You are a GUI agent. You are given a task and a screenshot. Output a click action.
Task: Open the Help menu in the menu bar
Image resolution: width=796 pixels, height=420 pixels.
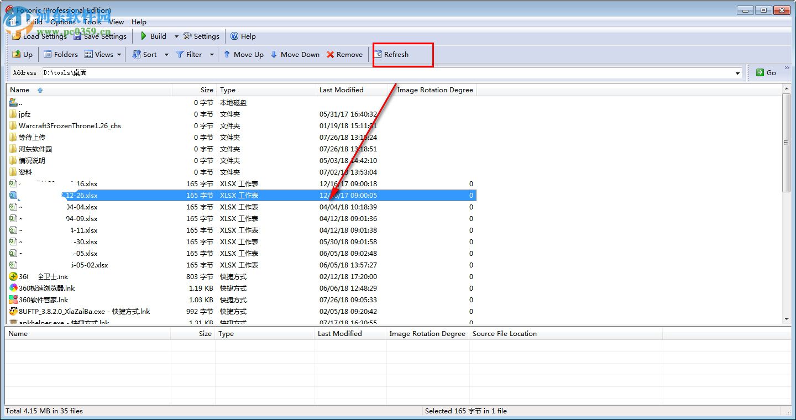(x=139, y=22)
